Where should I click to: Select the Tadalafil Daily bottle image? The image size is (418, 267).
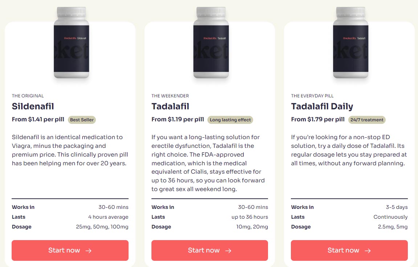pos(350,43)
